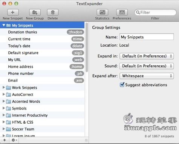Image resolution: width=179 pixels, height=144 pixels.
Task: Select the Work Snippets group label
Action: click(x=24, y=88)
